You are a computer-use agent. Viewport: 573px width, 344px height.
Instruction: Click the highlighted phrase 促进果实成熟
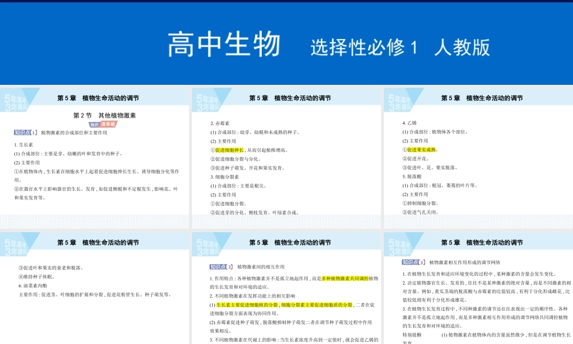point(421,150)
